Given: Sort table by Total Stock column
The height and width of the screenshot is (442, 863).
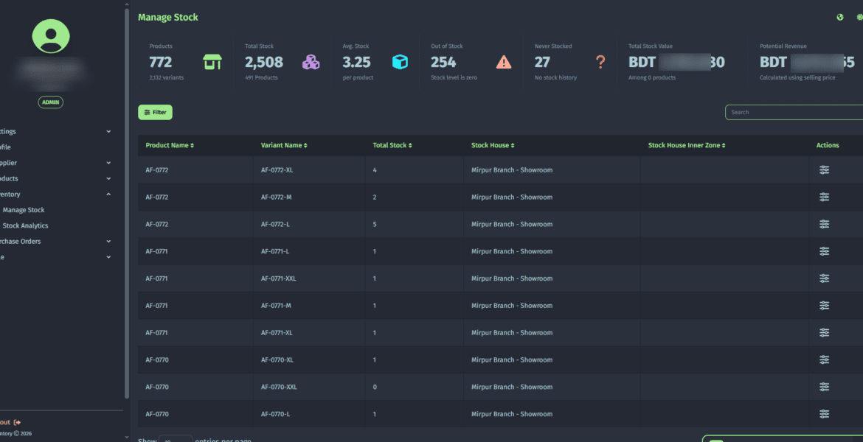Looking at the screenshot, I should pos(392,146).
